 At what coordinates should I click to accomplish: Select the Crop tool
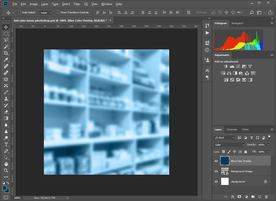(x=6, y=53)
